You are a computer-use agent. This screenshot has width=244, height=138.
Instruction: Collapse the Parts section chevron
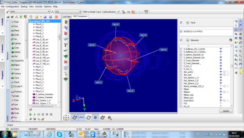(188, 23)
